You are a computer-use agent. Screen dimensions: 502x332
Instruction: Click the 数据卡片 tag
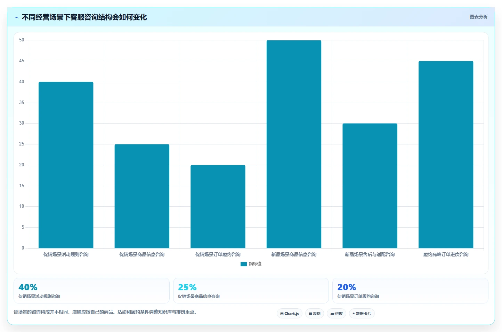(362, 314)
